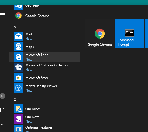This screenshot has width=148, height=132.
Task: Launch the Microsoft Edge icon
Action: pyautogui.click(x=18, y=57)
